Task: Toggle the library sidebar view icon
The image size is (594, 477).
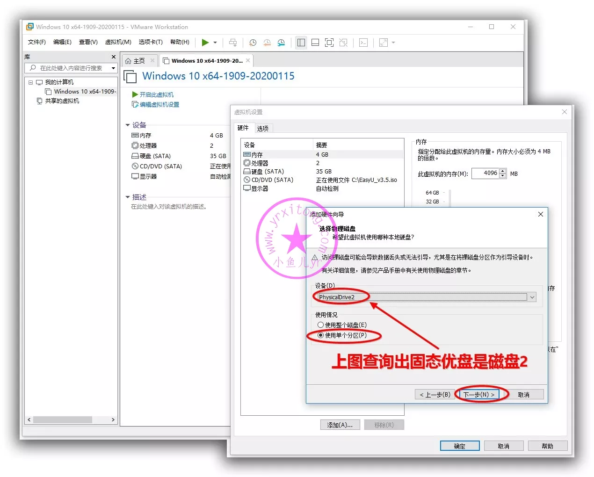Action: [301, 43]
